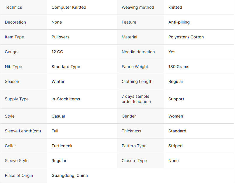235x183 pixels.
Task: Select the 'Women' gender value
Action: click(176, 116)
